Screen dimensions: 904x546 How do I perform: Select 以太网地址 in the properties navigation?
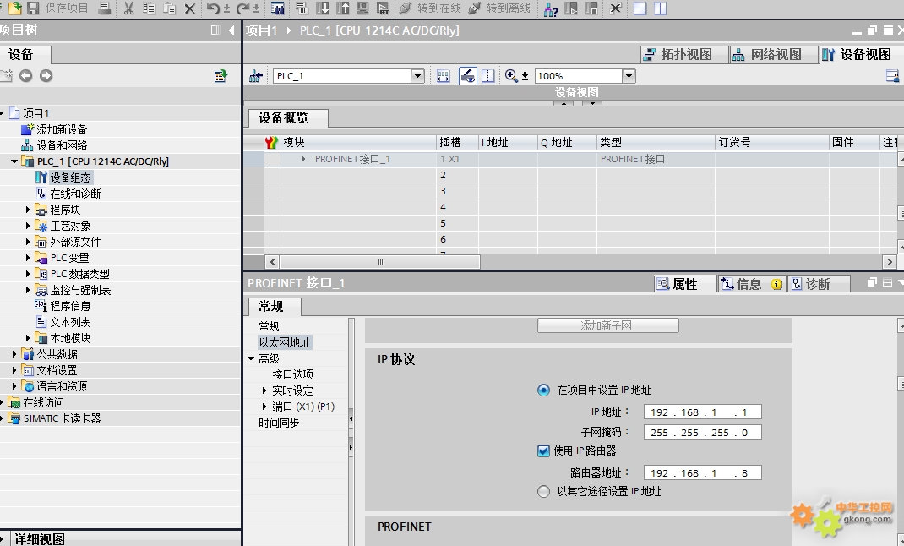click(x=284, y=342)
